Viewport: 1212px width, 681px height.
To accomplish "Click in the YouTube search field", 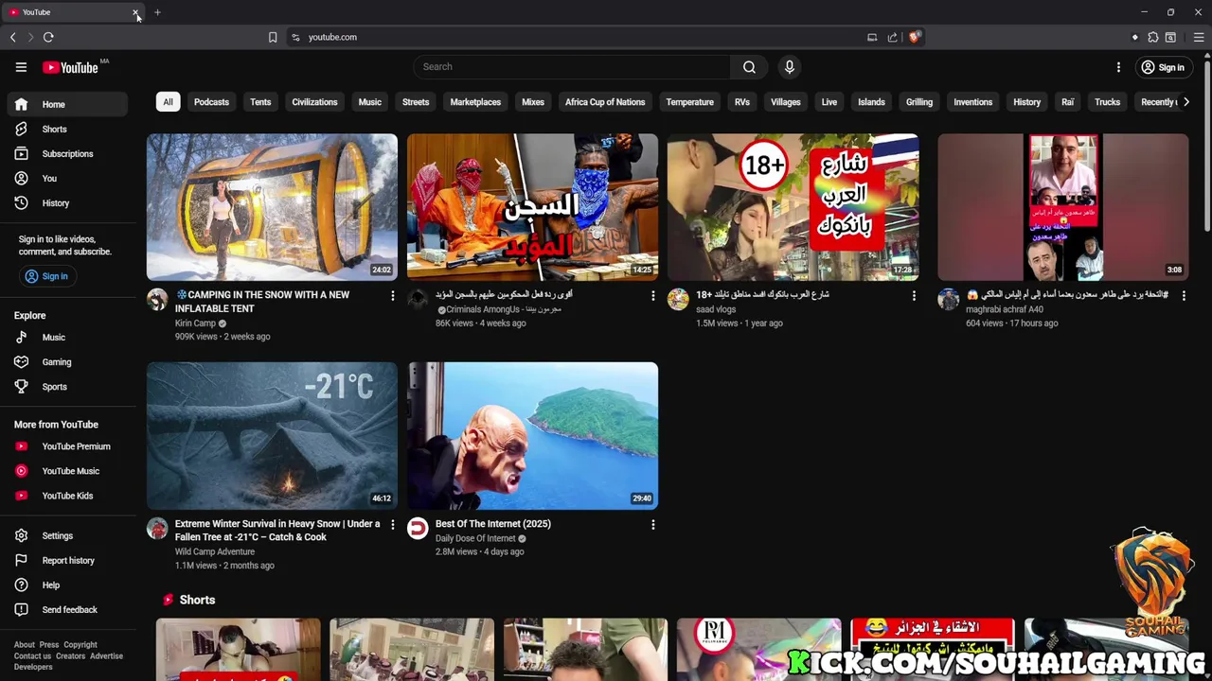I will [x=571, y=67].
